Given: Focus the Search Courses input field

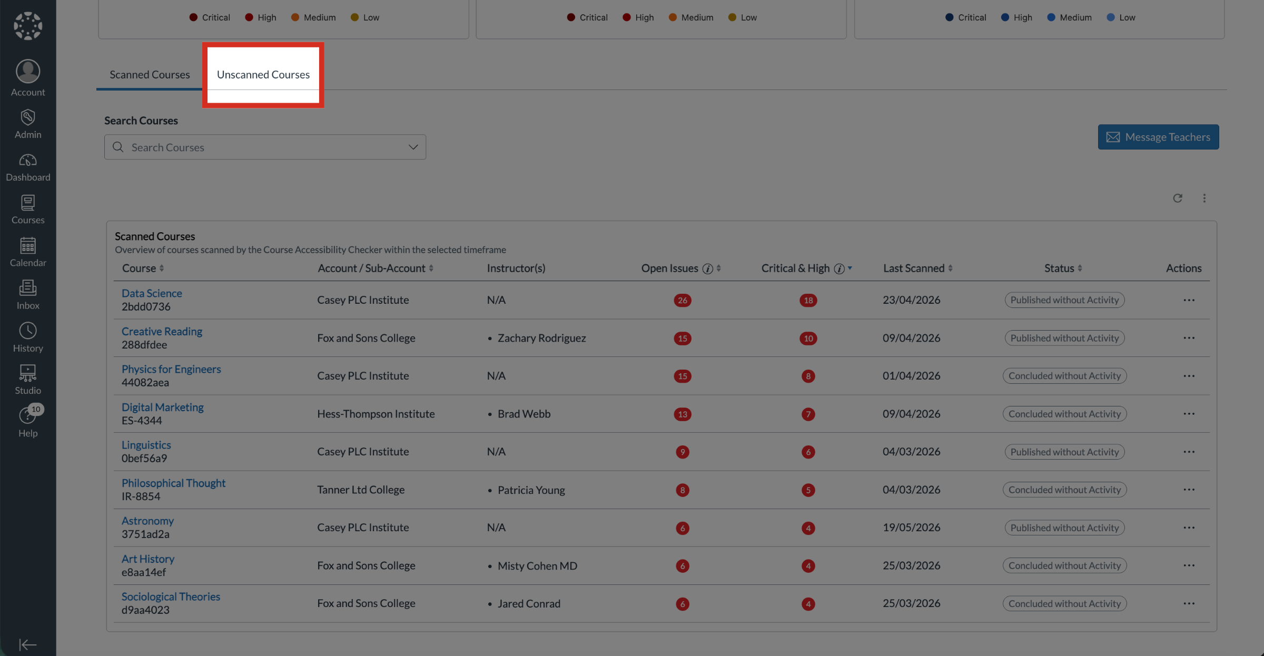Looking at the screenshot, I should coord(265,147).
